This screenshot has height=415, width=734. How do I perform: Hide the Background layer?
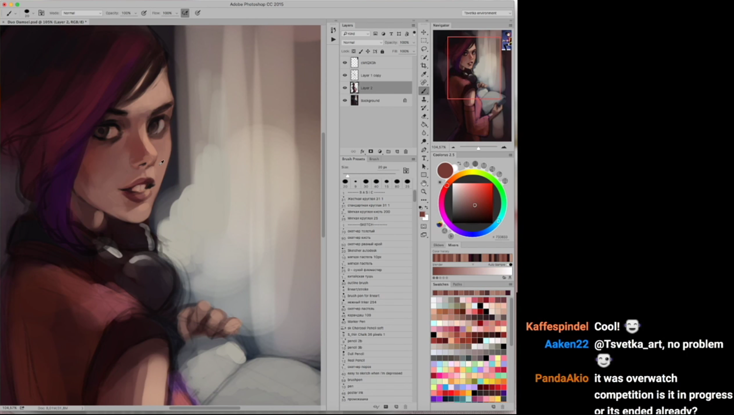(x=344, y=100)
